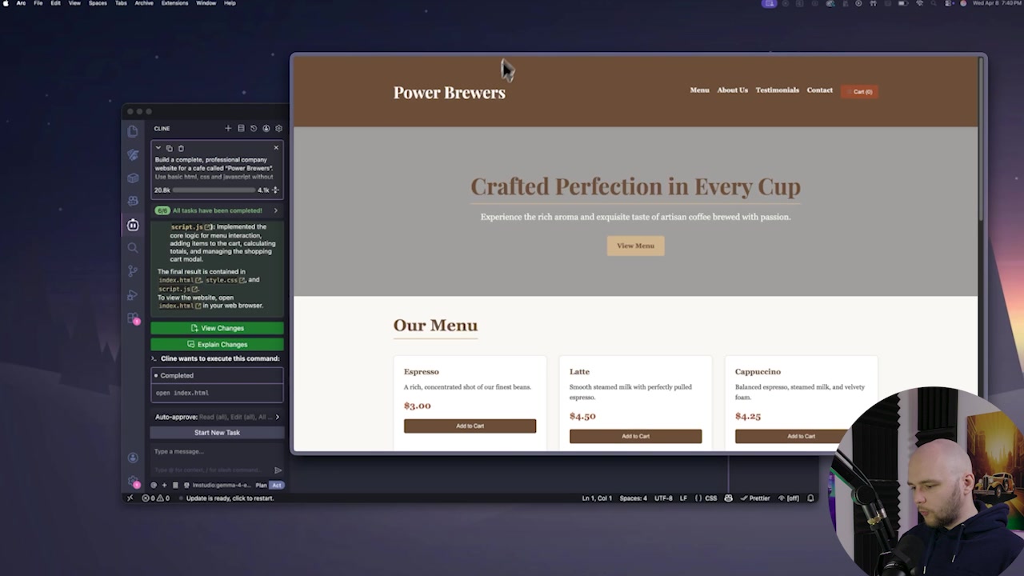This screenshot has height=576, width=1024.
Task: Click the View Changes button
Action: pos(217,328)
